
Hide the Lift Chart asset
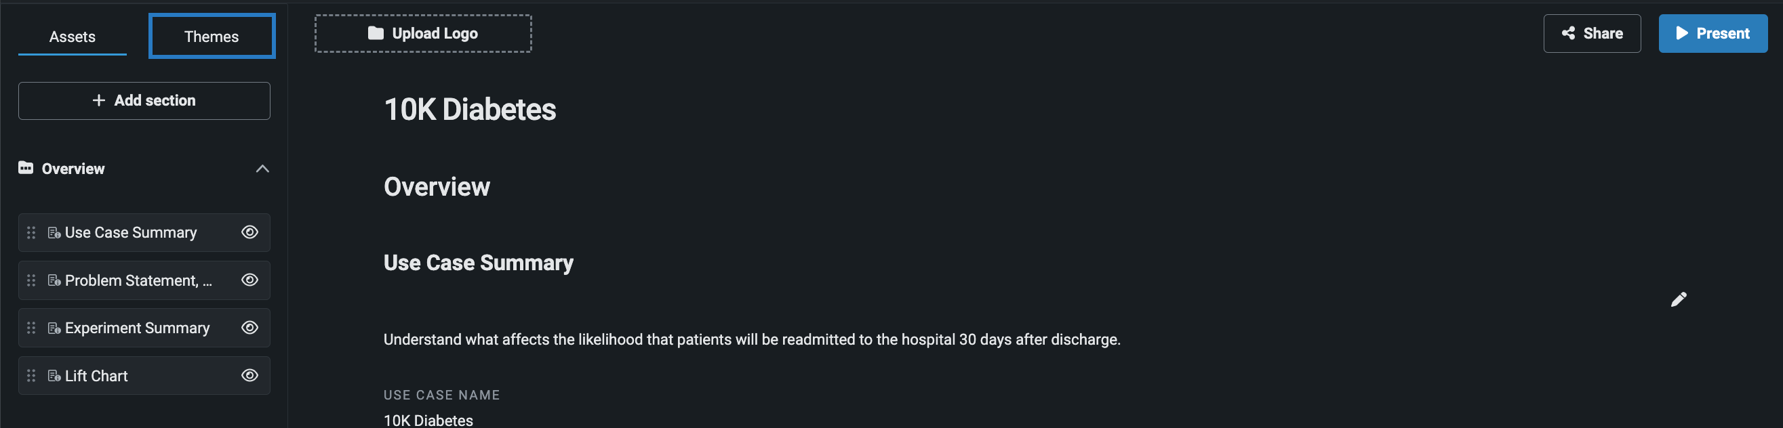pyautogui.click(x=249, y=375)
